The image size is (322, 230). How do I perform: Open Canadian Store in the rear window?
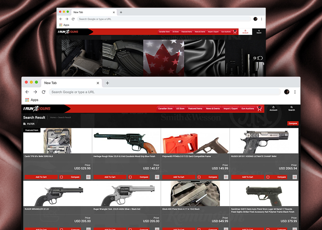pyautogui.click(x=164, y=32)
